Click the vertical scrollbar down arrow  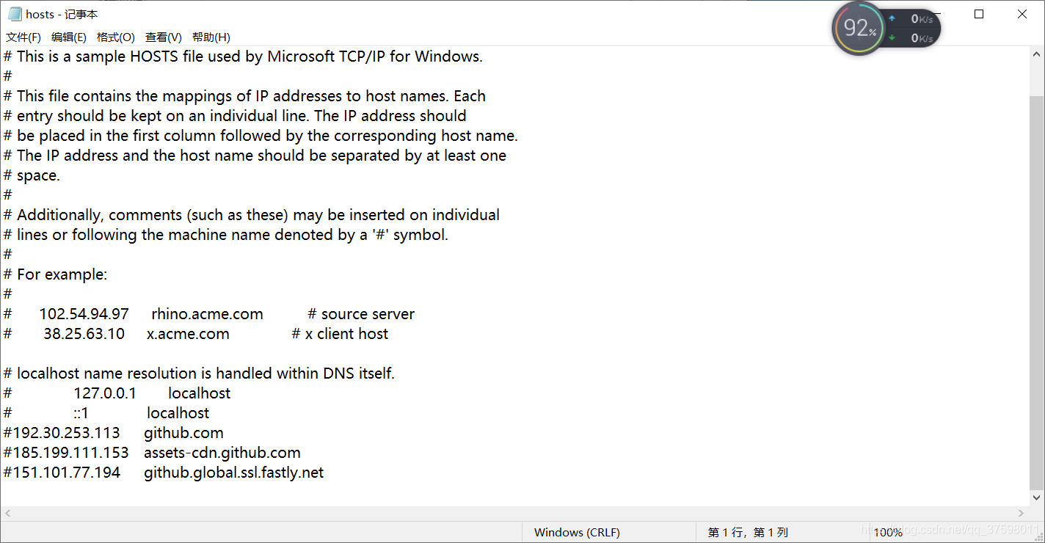point(1037,497)
